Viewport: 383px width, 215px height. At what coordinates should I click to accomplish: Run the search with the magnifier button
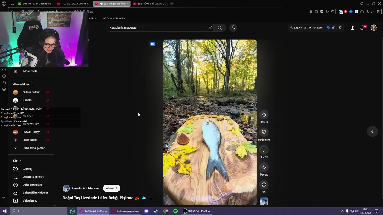pos(220,27)
